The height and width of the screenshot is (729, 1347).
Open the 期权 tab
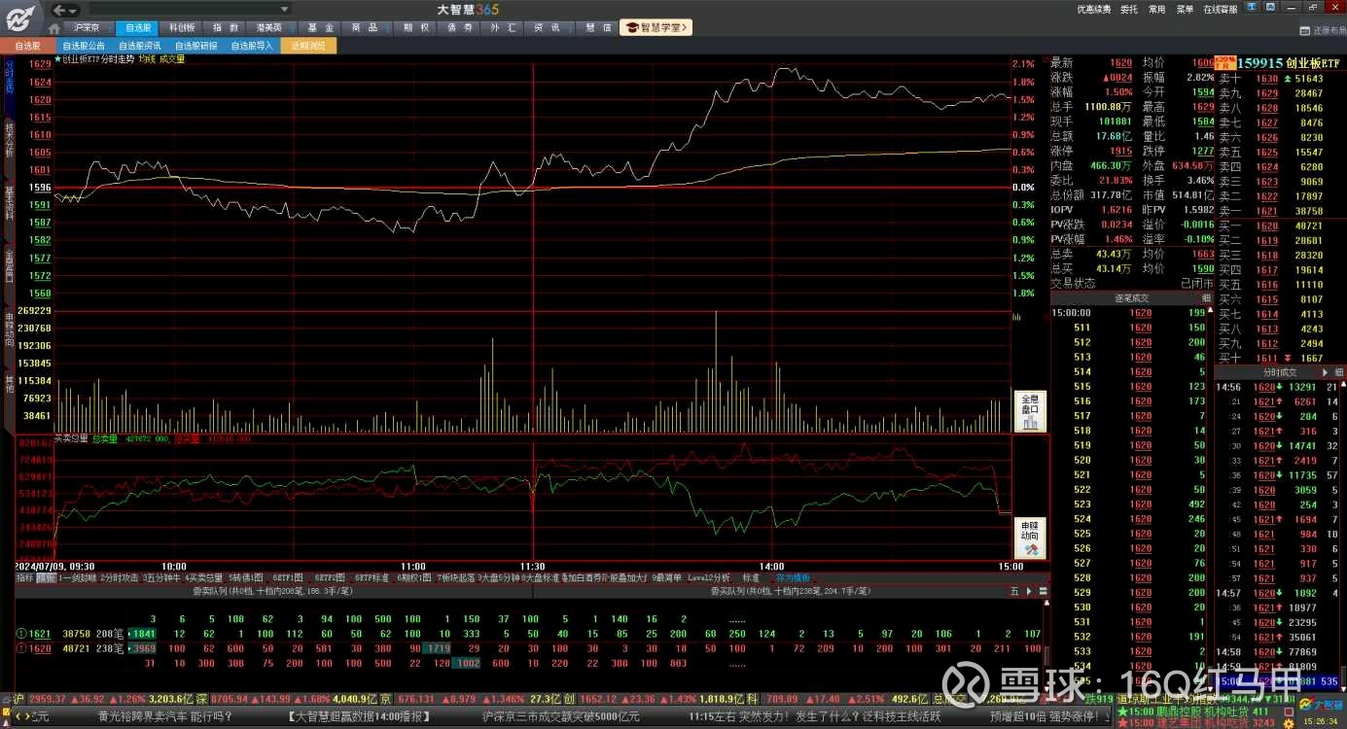pyautogui.click(x=415, y=28)
